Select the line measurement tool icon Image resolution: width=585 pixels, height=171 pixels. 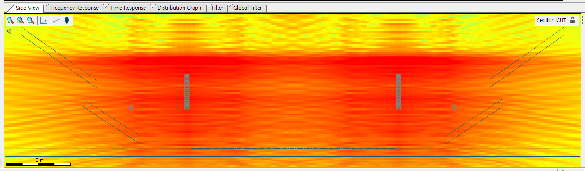click(x=57, y=20)
